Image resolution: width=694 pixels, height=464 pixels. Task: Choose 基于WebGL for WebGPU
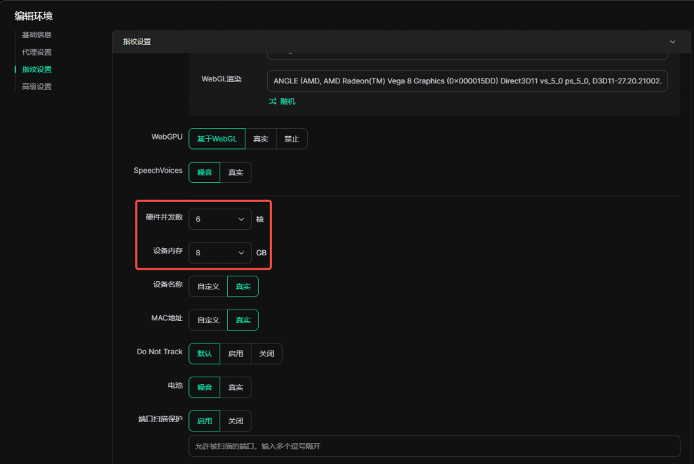pyautogui.click(x=217, y=139)
